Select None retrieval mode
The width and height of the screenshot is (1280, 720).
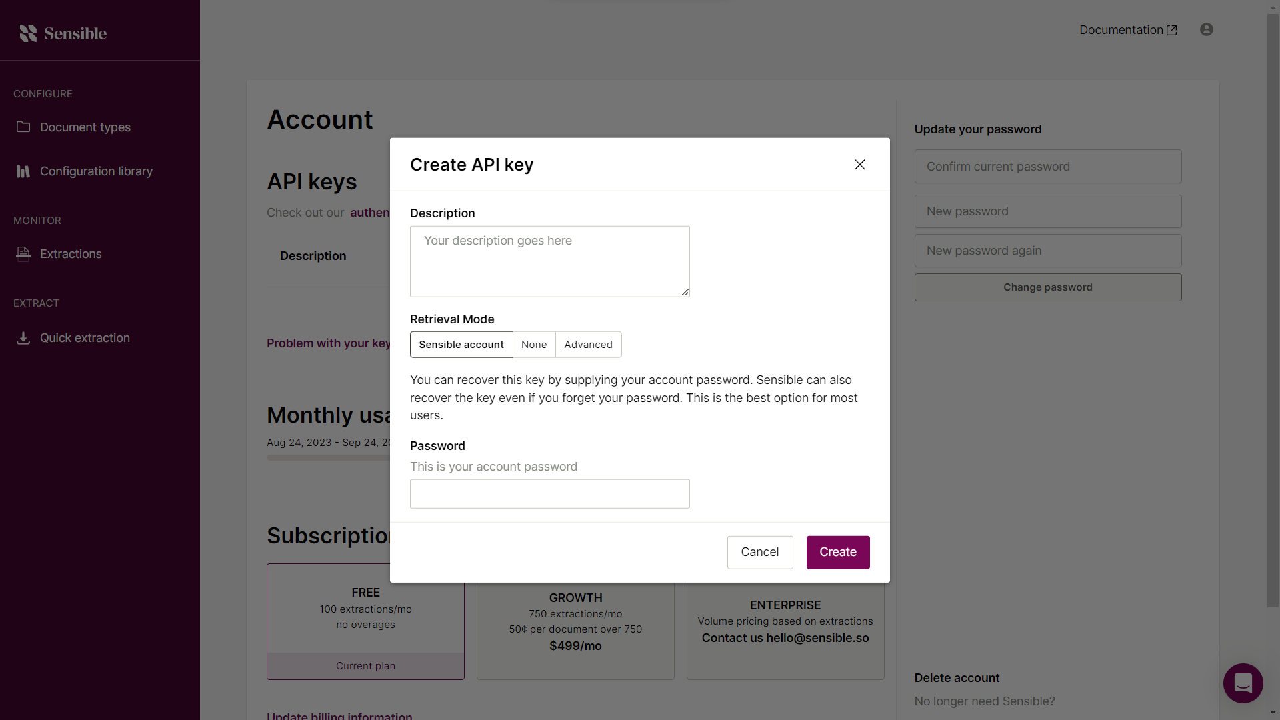(534, 345)
